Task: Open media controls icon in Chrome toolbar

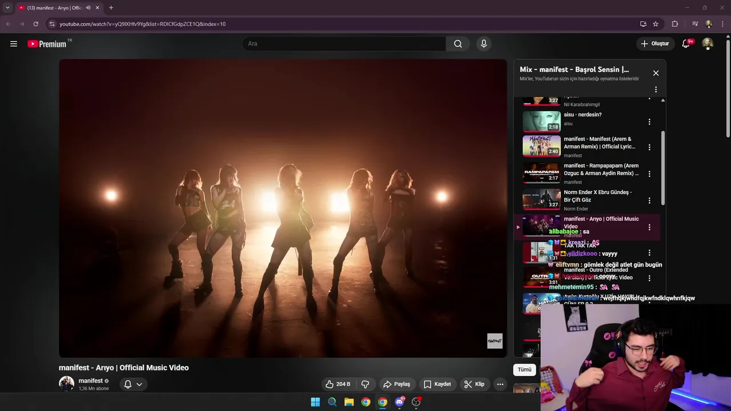Action: (695, 24)
